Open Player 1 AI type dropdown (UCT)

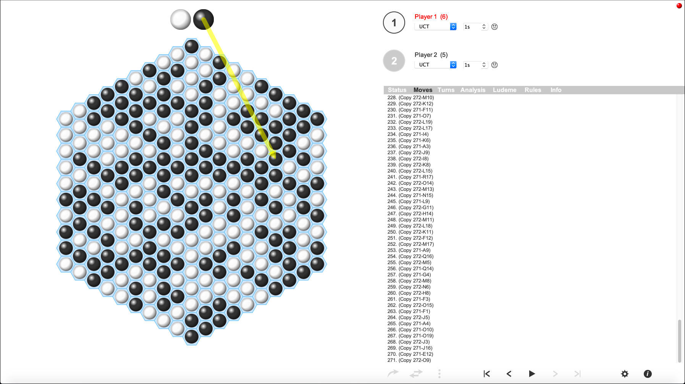click(x=435, y=27)
